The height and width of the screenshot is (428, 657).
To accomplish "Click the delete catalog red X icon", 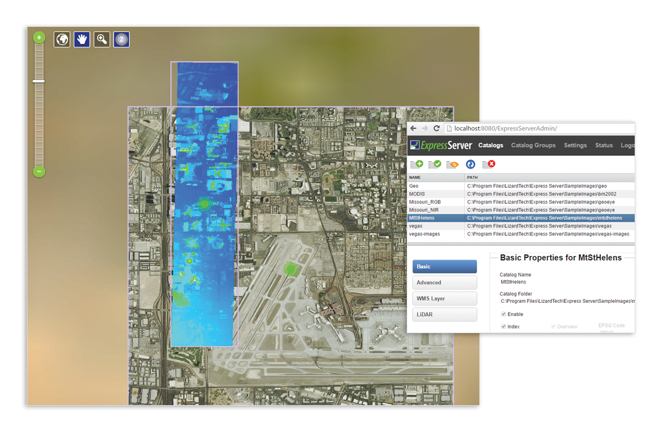I will [x=488, y=165].
